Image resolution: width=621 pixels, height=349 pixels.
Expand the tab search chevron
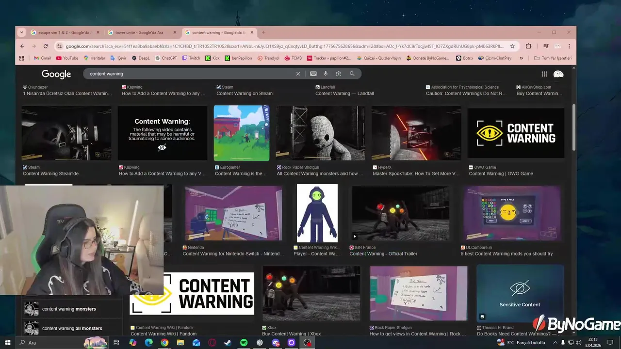(21, 32)
